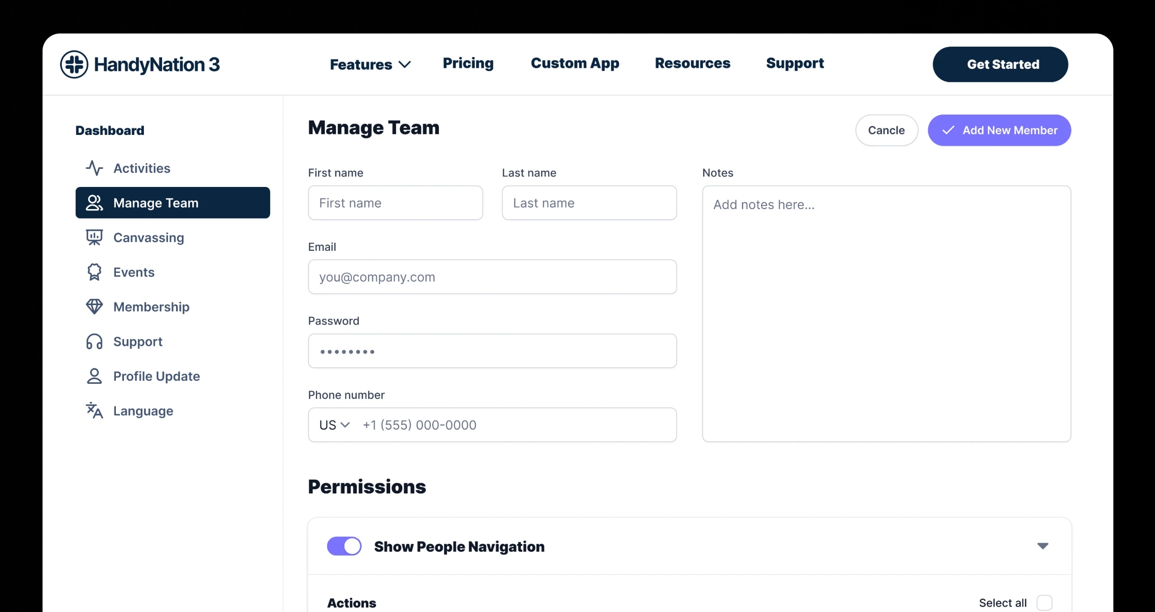This screenshot has width=1155, height=612.
Task: Click the HandyNation 3 brand text
Action: point(157,64)
